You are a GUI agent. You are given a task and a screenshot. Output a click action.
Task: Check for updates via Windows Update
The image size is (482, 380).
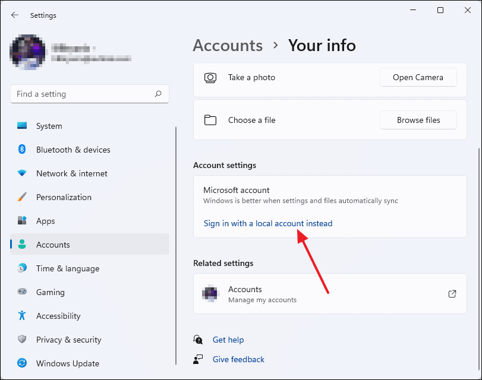(68, 363)
